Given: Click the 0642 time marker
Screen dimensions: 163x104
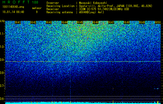Looking at the screenshot, I should pyautogui.click(x=33, y=22).
